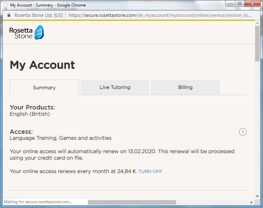
Task: Click the horizontal scroll right arrow
Action: click(x=251, y=202)
